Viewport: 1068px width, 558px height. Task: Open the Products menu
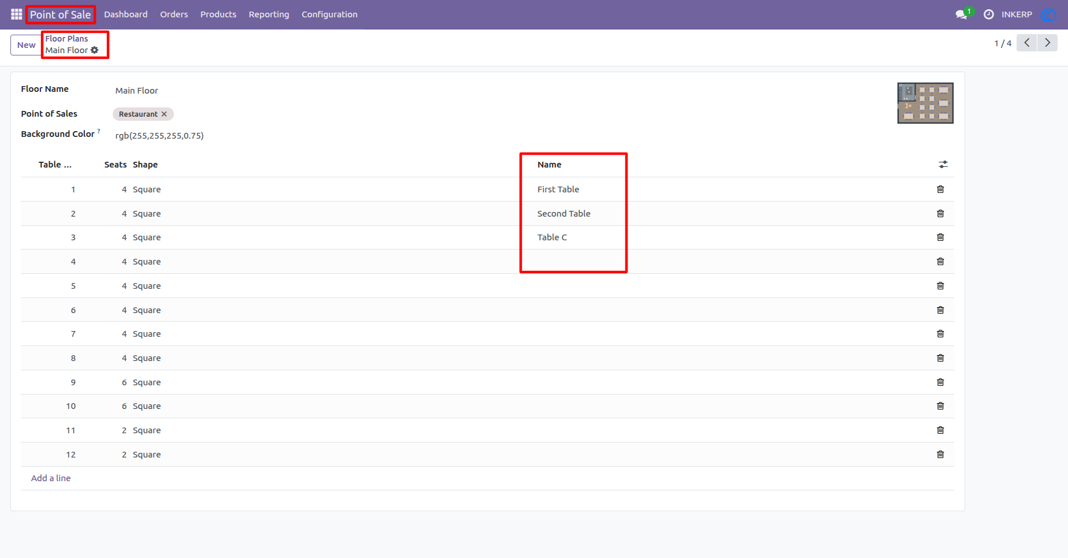click(x=218, y=14)
